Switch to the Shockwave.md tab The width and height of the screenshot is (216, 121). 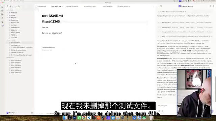point(107,6)
